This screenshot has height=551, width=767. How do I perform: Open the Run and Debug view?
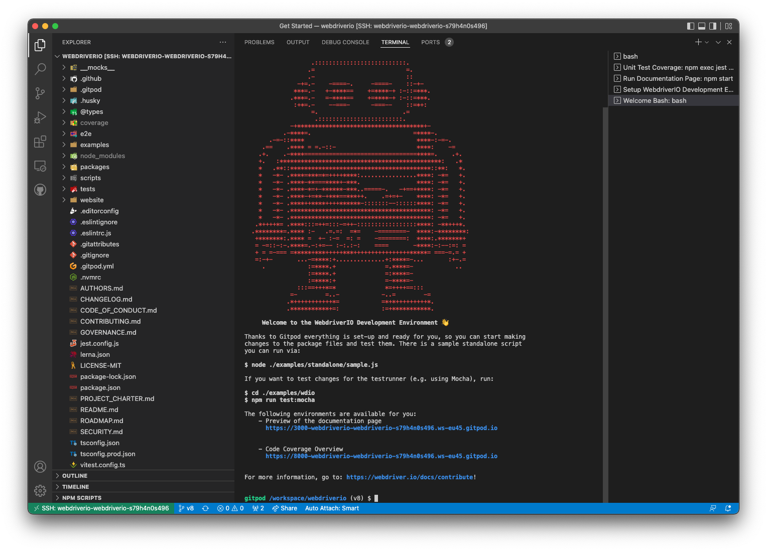point(40,117)
